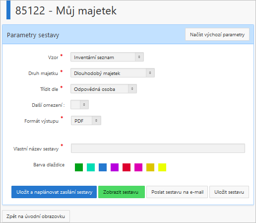The height and width of the screenshot is (223, 256).
Task: Click the Formát výstupu label
Action: tap(42, 121)
